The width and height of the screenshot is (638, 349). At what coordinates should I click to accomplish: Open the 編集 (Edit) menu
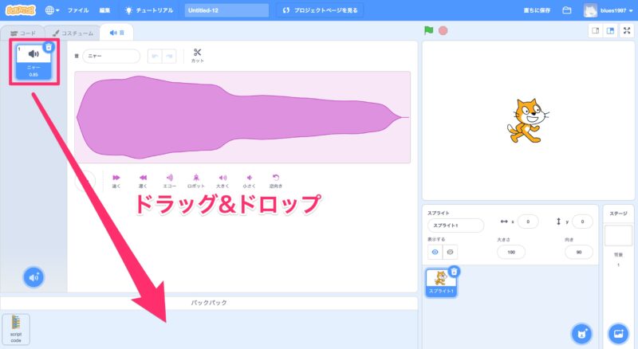click(x=105, y=10)
